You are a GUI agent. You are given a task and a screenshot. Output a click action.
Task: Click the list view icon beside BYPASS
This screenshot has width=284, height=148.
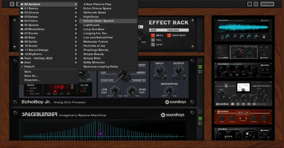coord(256,4)
